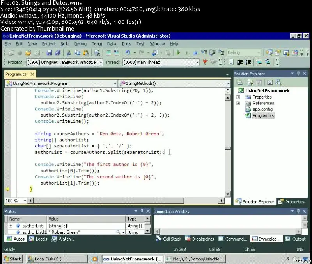Open the View menu
Image resolution: width=312 pixels, height=264 pixels.
coord(32,44)
